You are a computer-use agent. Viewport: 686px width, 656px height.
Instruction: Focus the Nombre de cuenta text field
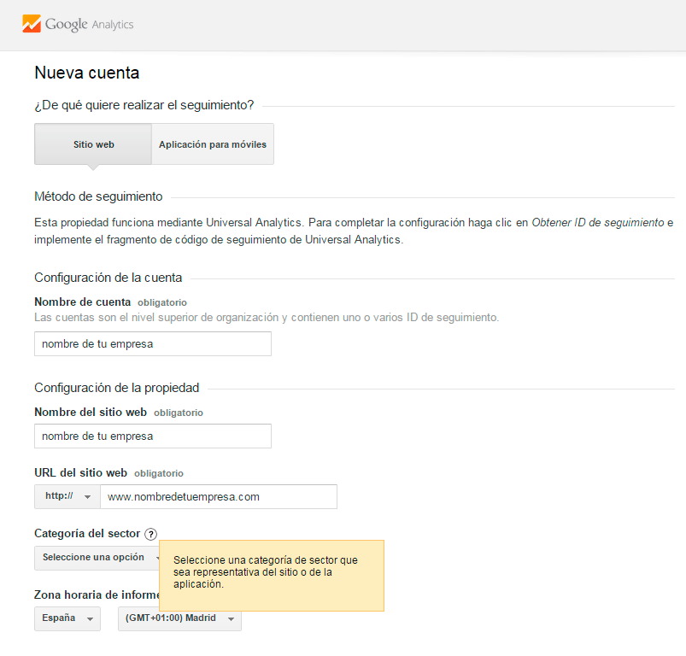click(x=153, y=343)
